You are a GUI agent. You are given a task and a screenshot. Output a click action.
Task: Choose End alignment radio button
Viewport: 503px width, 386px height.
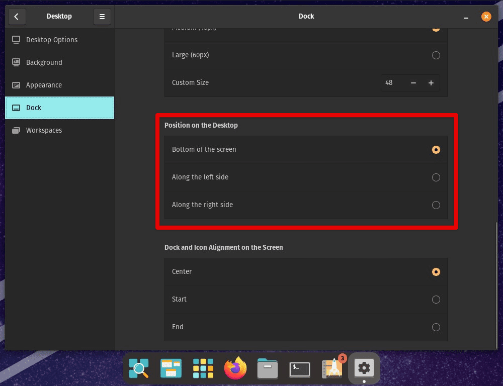[436, 327]
